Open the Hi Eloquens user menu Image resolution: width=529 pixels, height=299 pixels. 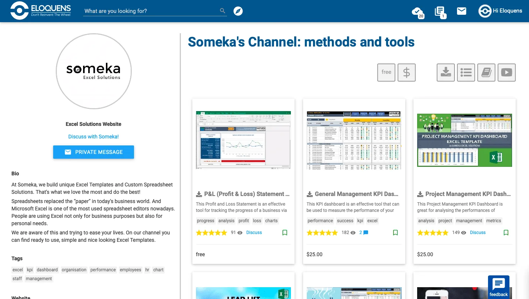click(500, 11)
